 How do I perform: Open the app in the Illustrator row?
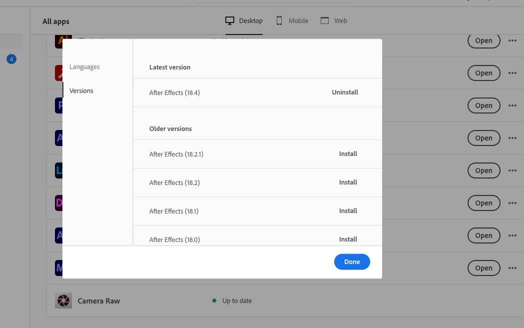pyautogui.click(x=484, y=40)
